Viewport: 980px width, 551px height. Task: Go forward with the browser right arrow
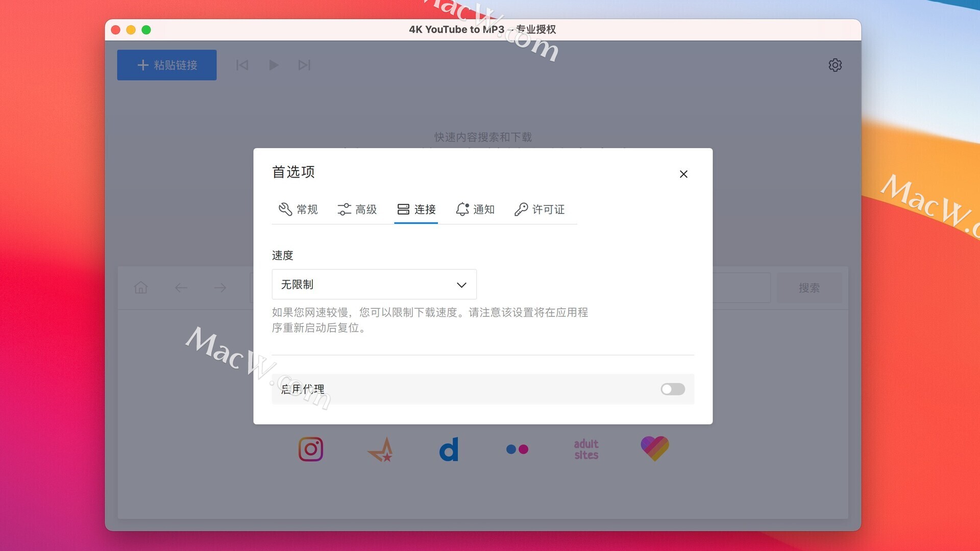(x=220, y=288)
